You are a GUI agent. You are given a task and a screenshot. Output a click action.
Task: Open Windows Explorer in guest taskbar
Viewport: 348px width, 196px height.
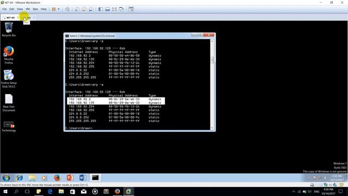pyautogui.click(x=32, y=178)
